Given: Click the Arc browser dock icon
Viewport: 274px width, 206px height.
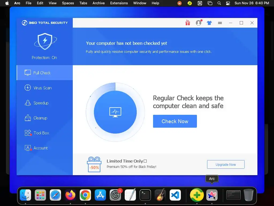Looking at the screenshot, I should click(x=212, y=195).
